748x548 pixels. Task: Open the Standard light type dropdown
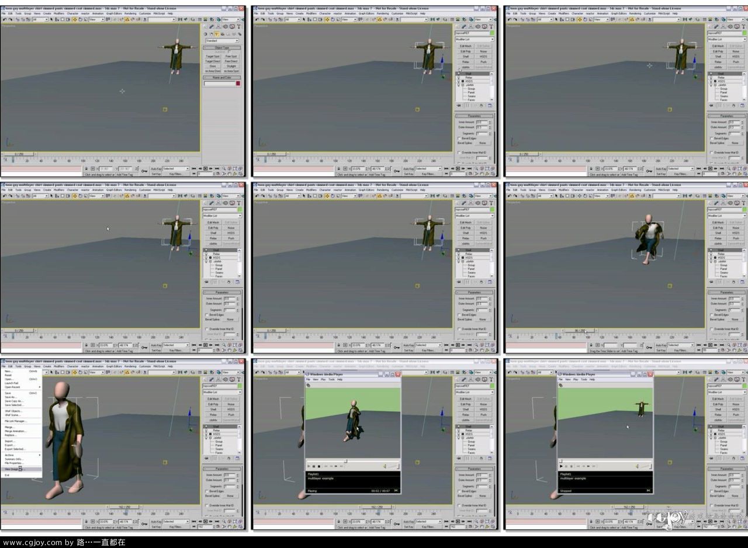(x=222, y=41)
